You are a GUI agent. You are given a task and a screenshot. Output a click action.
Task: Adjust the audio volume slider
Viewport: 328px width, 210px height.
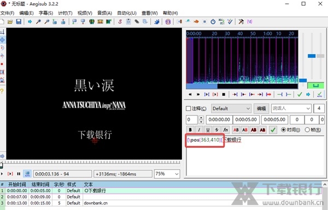pyautogui.click(x=320, y=56)
